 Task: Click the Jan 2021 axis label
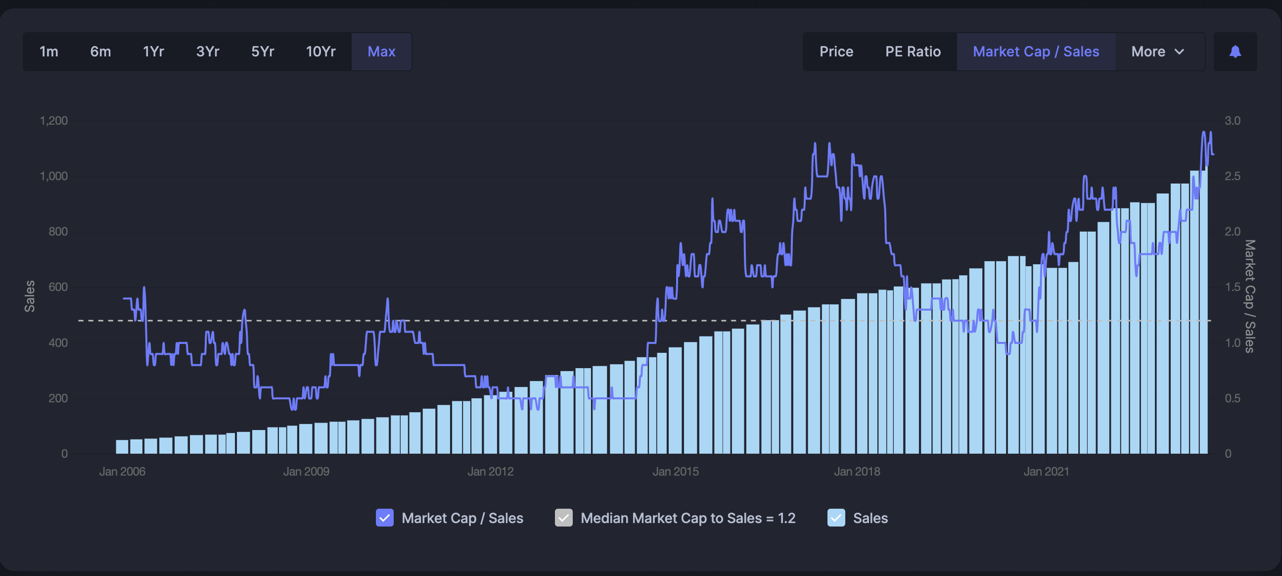tap(1046, 472)
